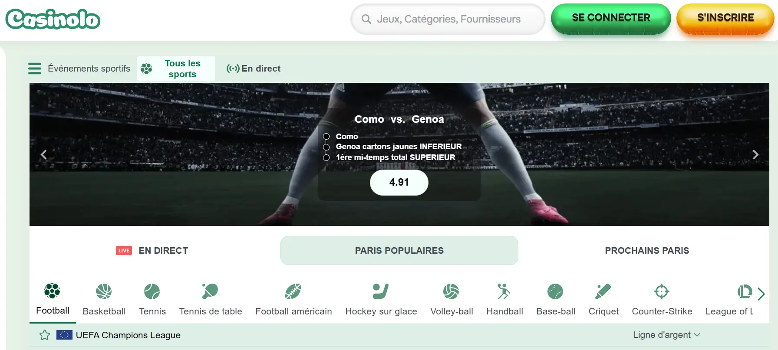778x350 pixels.
Task: Select the Volley-ball icon
Action: click(x=451, y=291)
